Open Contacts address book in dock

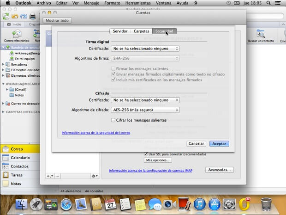[95, 204]
